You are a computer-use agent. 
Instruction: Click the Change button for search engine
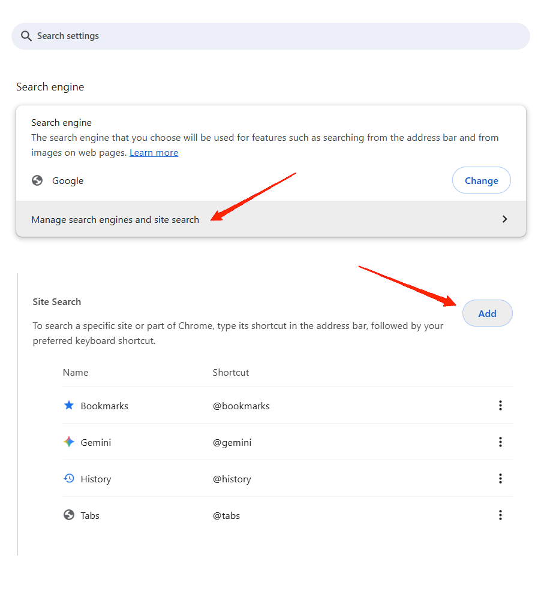[481, 180]
